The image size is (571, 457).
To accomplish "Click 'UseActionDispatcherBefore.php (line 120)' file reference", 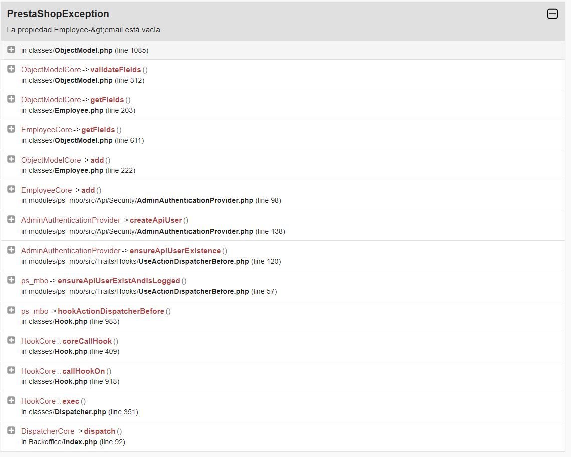I will [210, 261].
